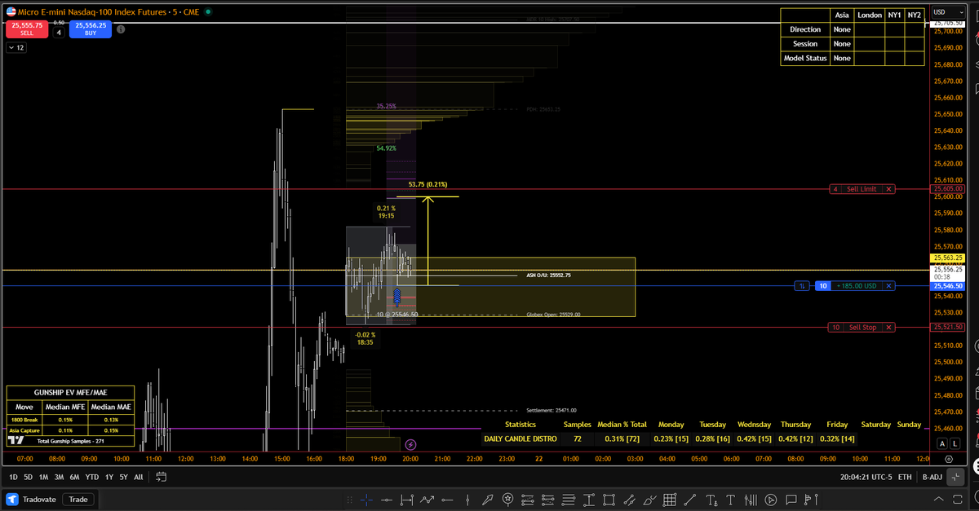
Task: Select the arrow drawing tool
Action: coord(488,500)
